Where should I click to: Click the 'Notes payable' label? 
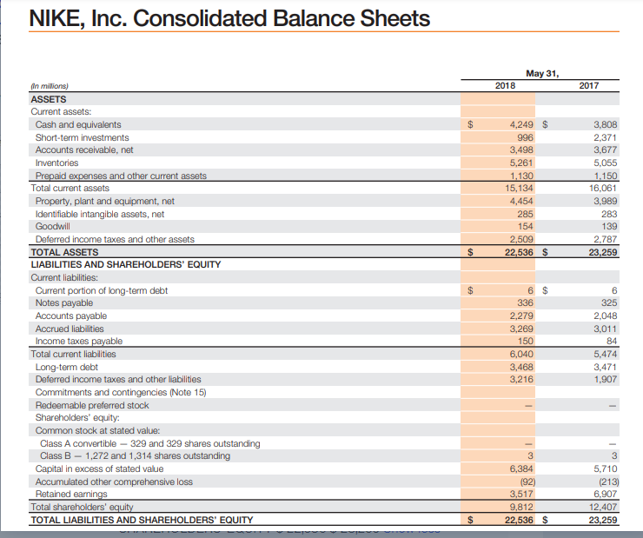[x=64, y=303]
